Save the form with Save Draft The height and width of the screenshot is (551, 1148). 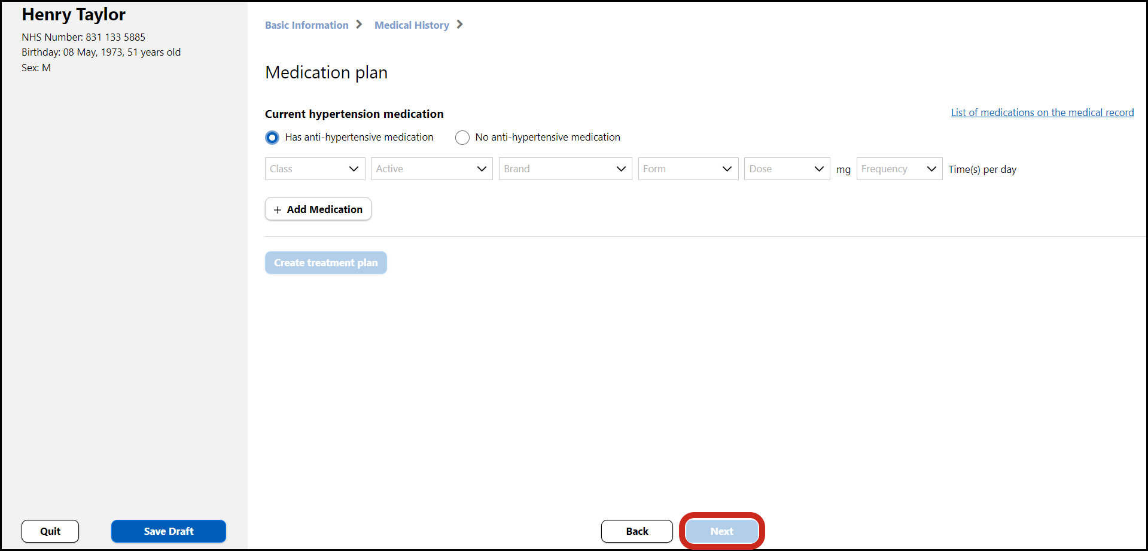[x=169, y=531]
